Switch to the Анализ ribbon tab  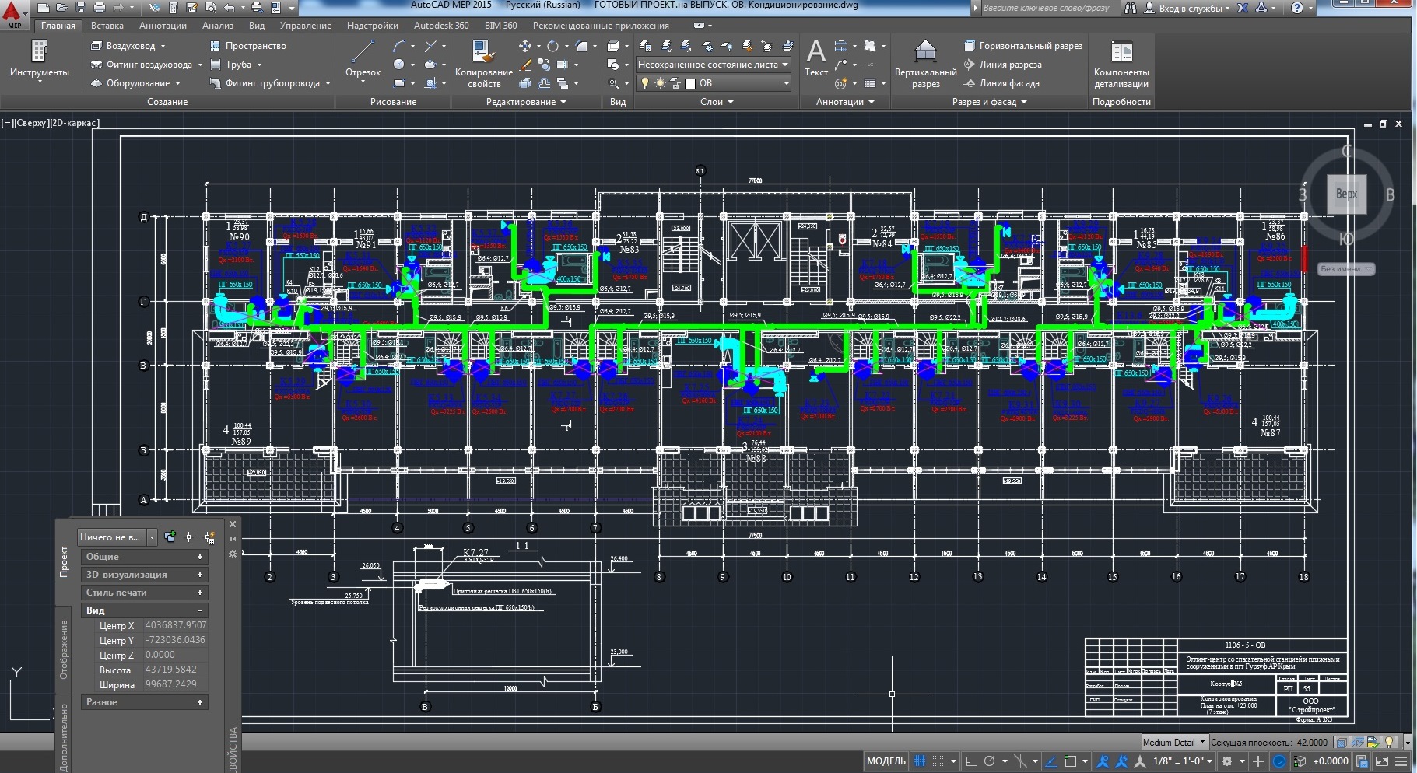[x=218, y=26]
